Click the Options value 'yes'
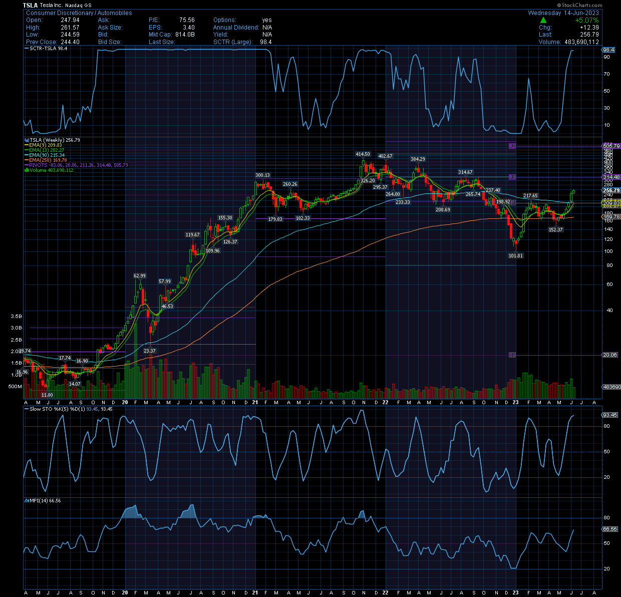The height and width of the screenshot is (597, 621). pyautogui.click(x=267, y=20)
